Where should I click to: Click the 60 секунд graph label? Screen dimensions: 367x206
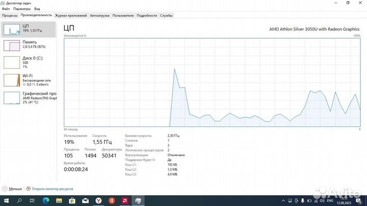(71, 129)
